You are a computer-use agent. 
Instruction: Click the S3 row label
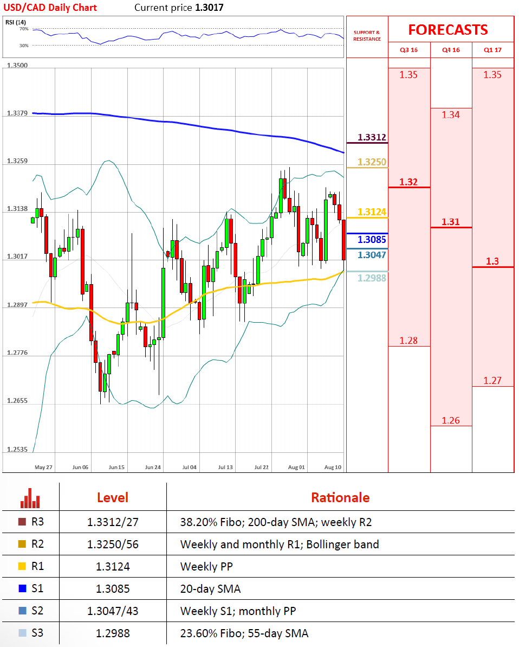point(37,633)
